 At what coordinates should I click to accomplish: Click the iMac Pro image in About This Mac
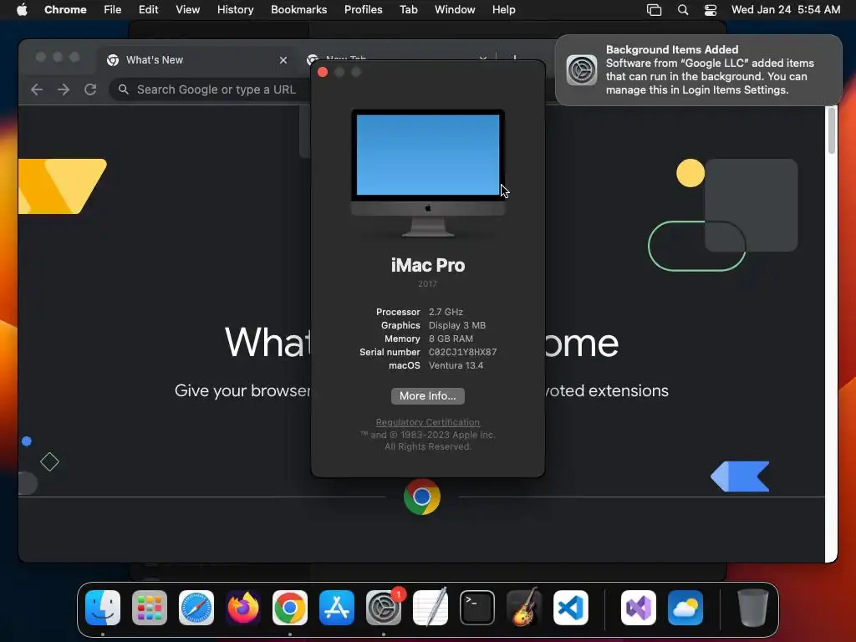[427, 173]
